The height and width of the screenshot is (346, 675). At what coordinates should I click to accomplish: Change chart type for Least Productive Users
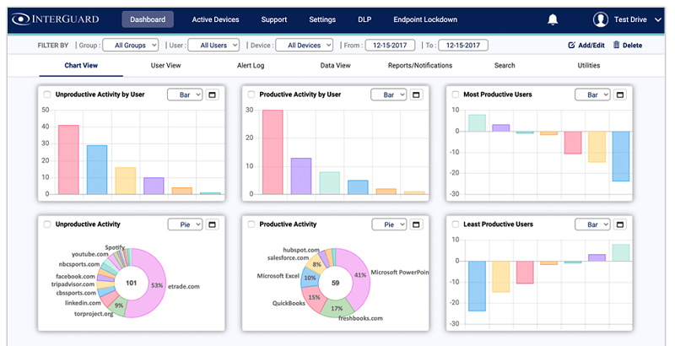[x=593, y=224]
